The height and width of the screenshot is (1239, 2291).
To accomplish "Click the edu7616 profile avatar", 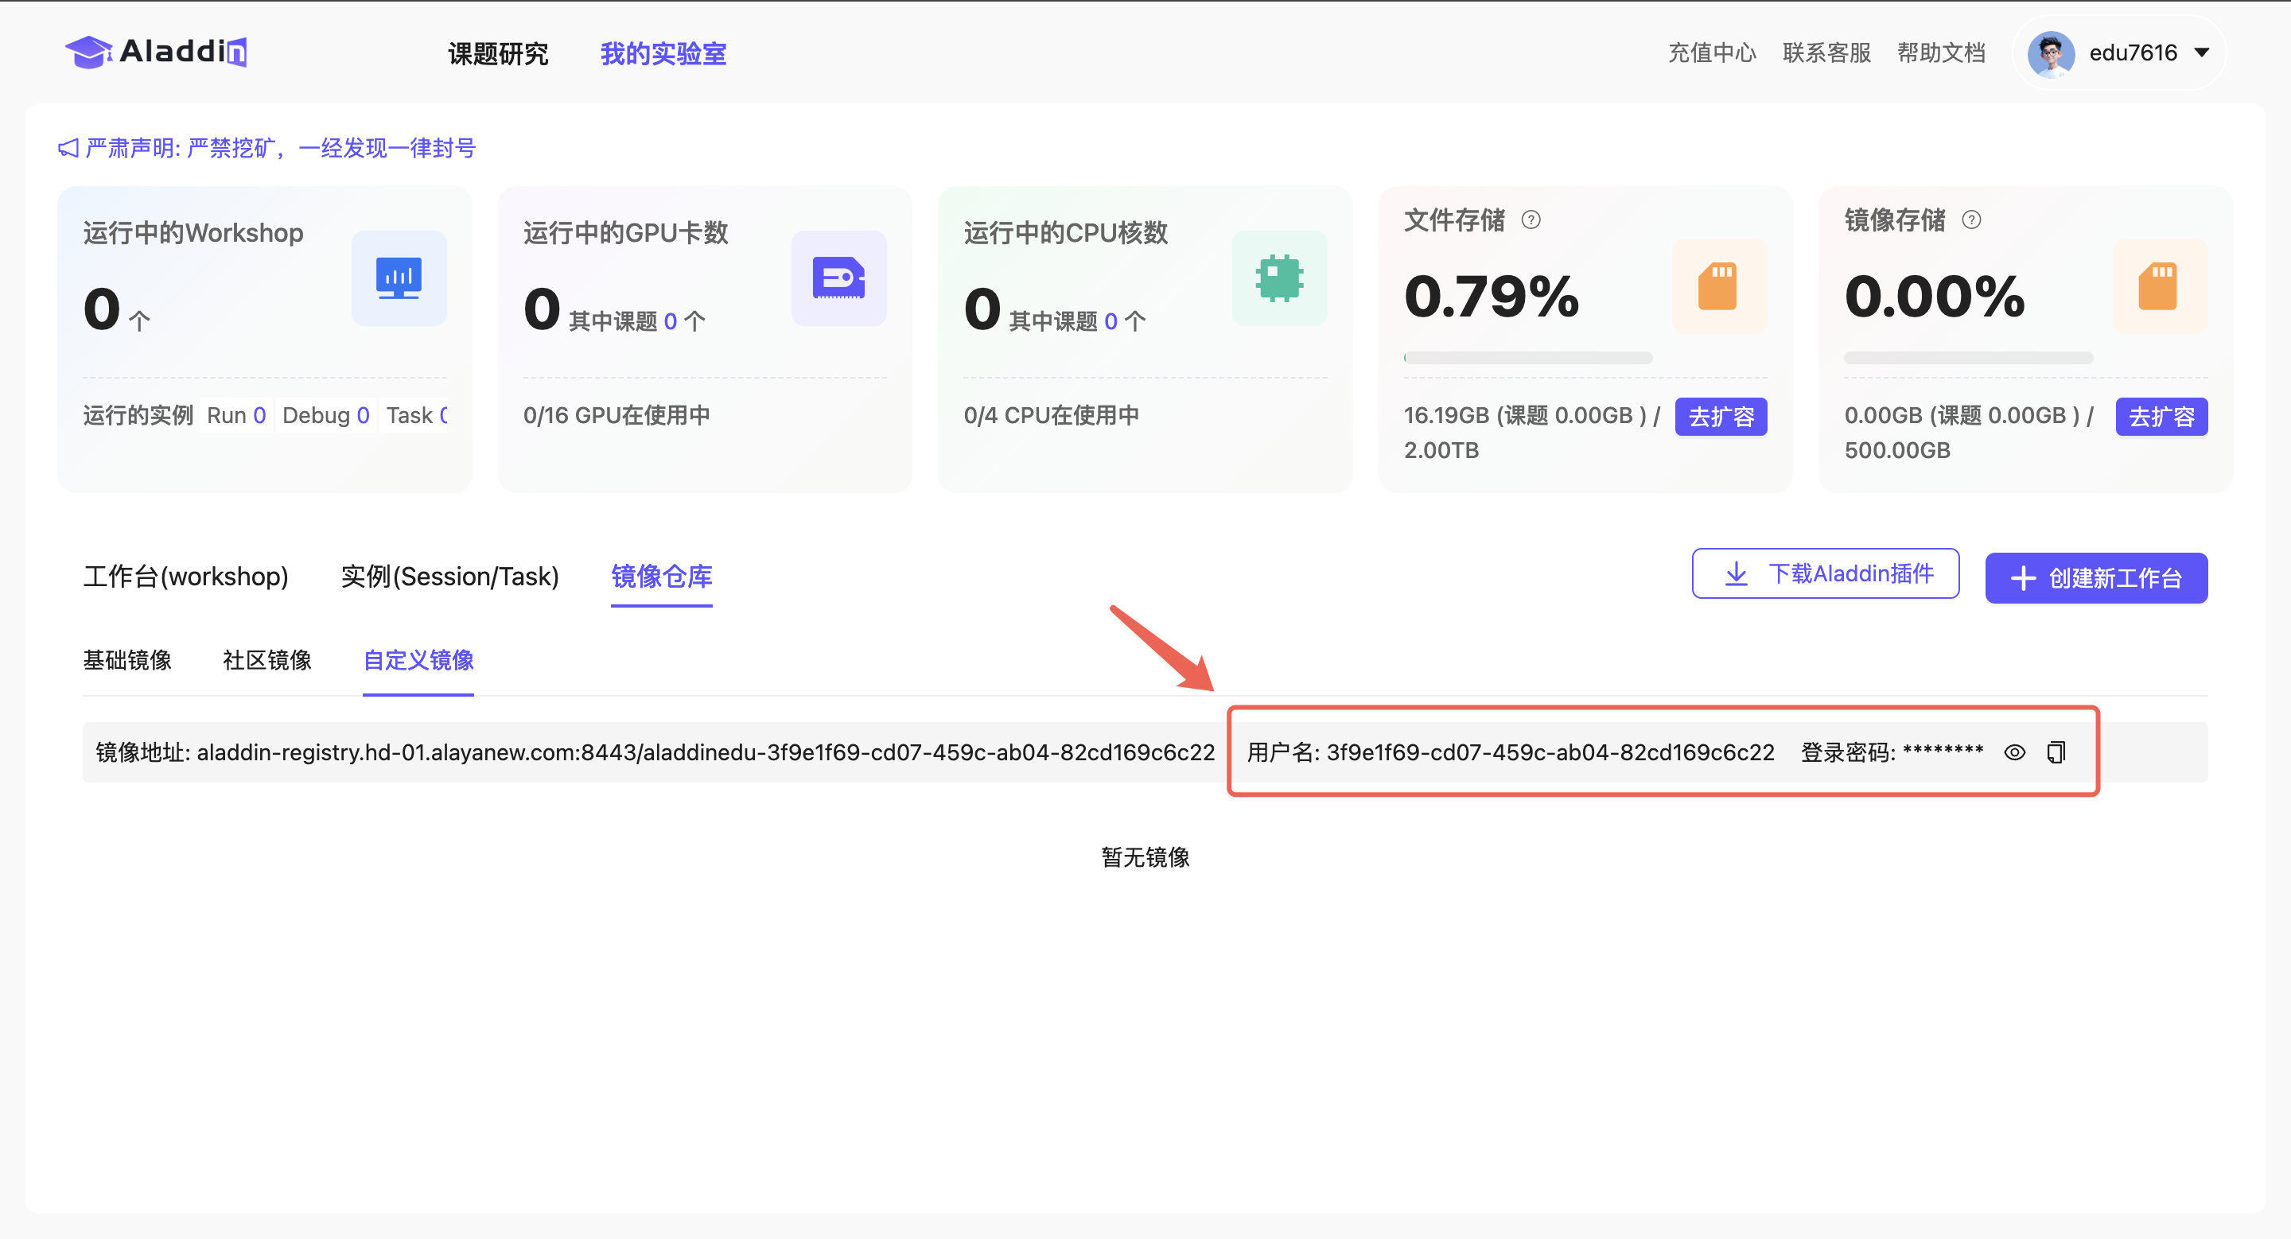I will click(x=2050, y=53).
